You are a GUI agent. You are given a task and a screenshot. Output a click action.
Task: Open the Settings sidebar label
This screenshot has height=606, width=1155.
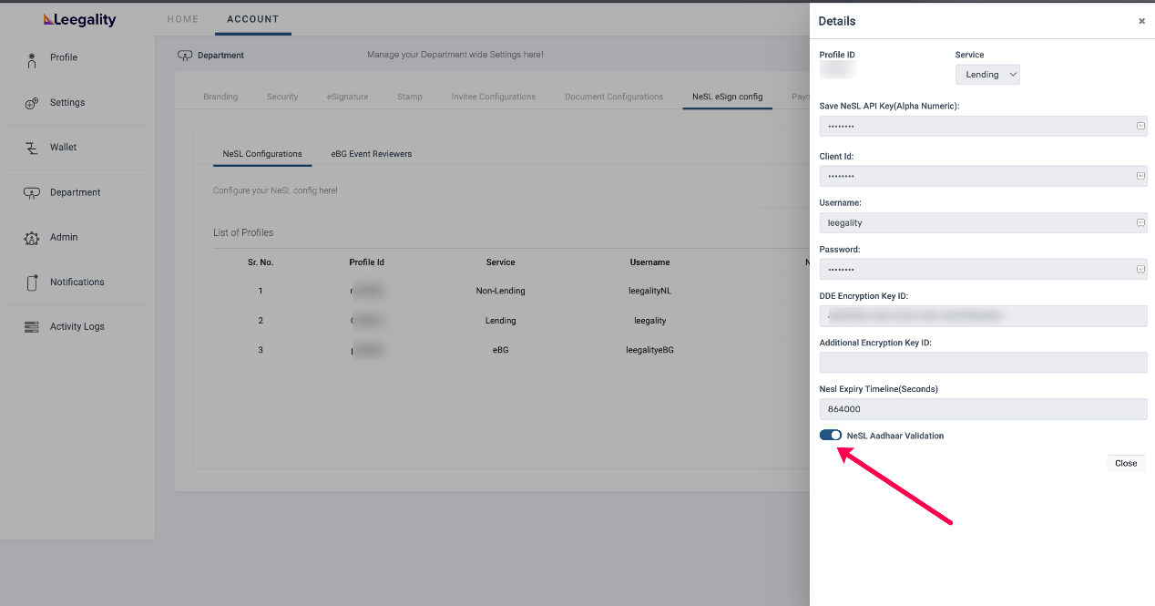point(67,102)
